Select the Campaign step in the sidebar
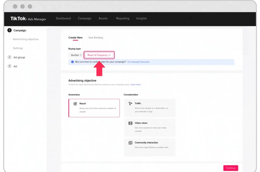Image resolution: width=260 pixels, height=172 pixels. (x=20, y=30)
